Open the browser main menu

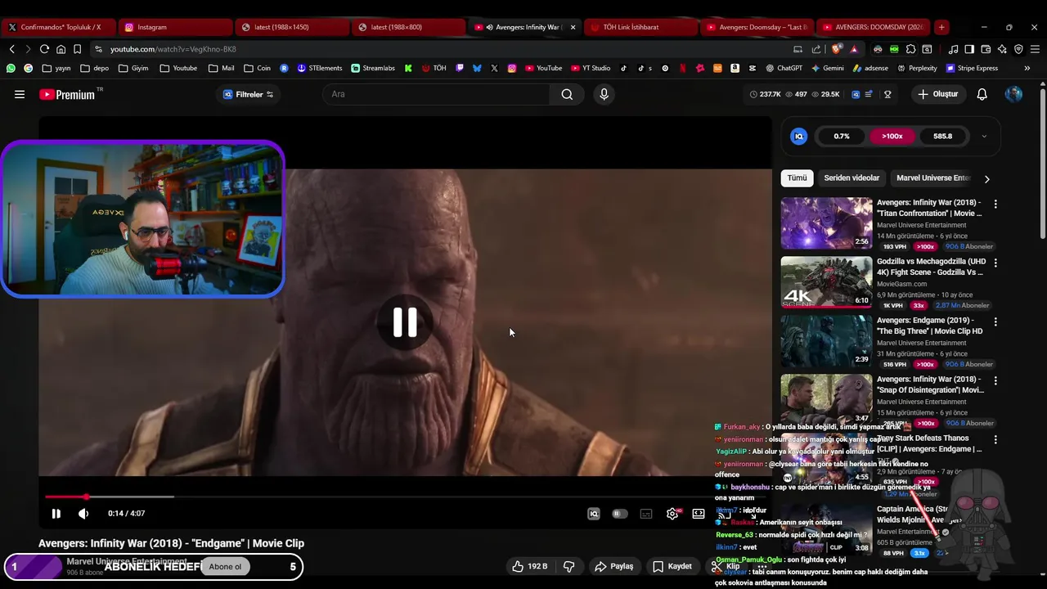pyautogui.click(x=1035, y=49)
